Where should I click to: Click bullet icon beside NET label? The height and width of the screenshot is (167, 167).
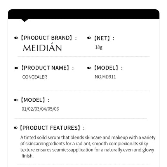point(89,38)
